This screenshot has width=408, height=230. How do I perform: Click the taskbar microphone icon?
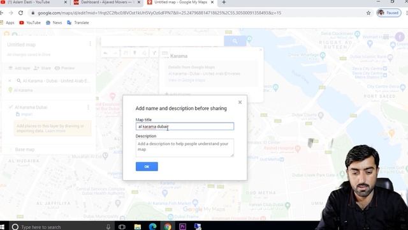click(x=108, y=227)
